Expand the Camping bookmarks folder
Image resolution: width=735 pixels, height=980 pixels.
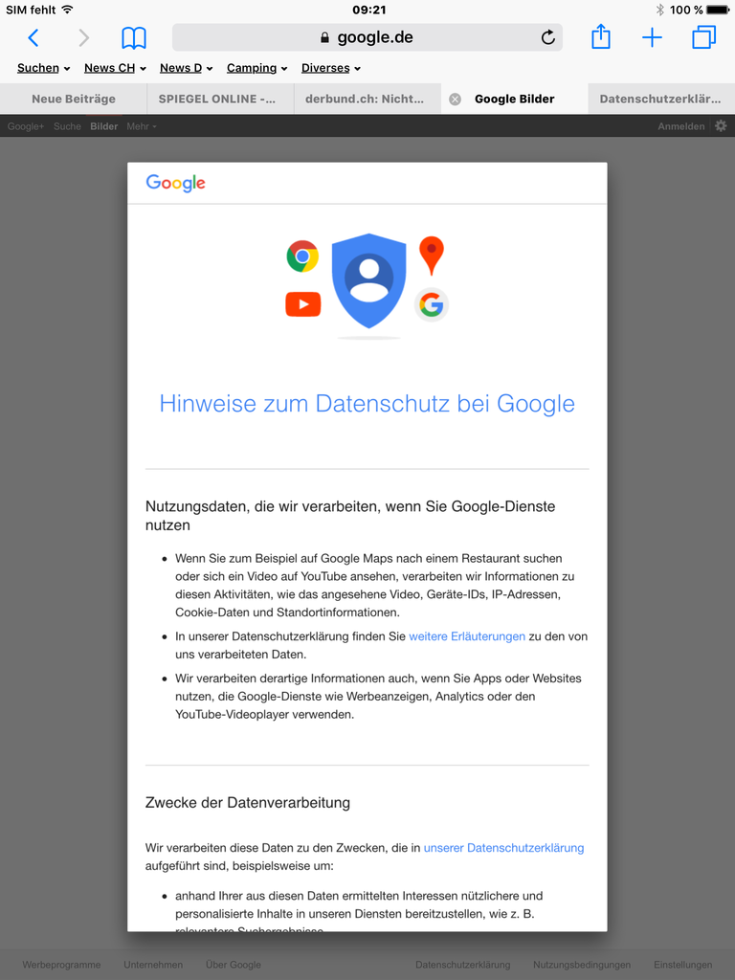(256, 68)
